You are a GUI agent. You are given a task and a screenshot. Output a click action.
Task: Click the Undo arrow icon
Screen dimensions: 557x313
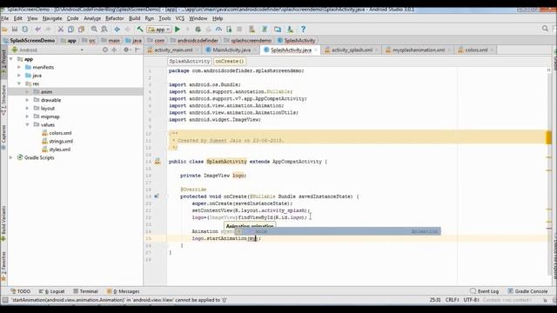tap(37, 30)
